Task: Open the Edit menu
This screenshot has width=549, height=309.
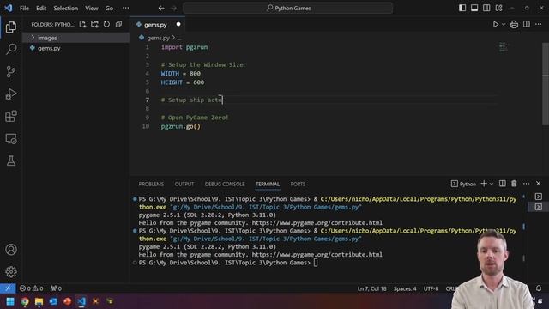Action: point(41,8)
